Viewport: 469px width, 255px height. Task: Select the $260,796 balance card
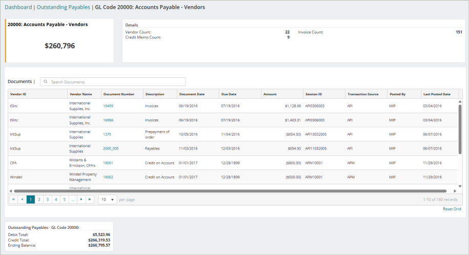click(x=59, y=40)
